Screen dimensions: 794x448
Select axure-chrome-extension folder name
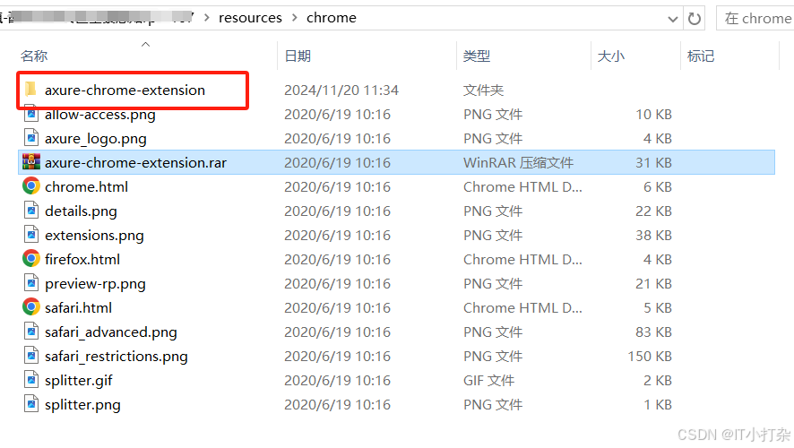pos(125,90)
